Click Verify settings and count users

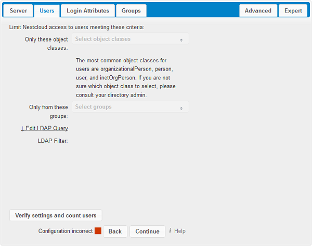coord(56,215)
